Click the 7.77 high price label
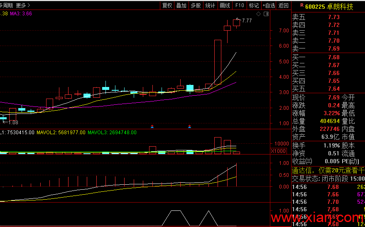Screen dimensions: 365x227 [x=247, y=21]
